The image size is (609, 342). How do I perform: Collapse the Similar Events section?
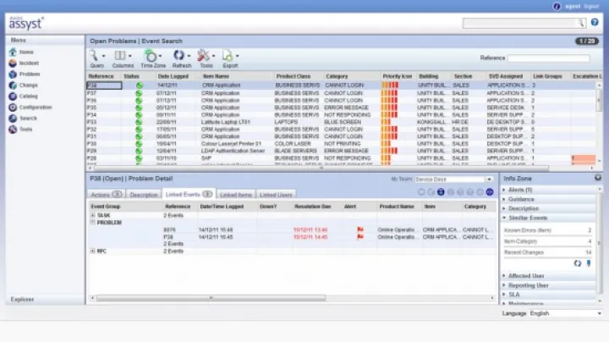[x=504, y=218]
